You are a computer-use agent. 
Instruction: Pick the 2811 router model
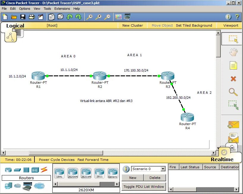(100, 173)
